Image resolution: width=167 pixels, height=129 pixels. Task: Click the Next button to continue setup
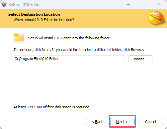point(122,121)
